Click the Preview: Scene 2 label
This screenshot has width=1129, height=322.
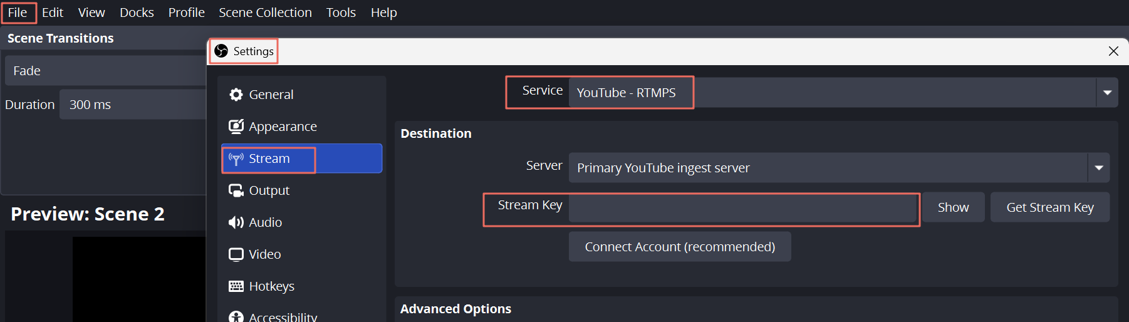[x=88, y=214]
